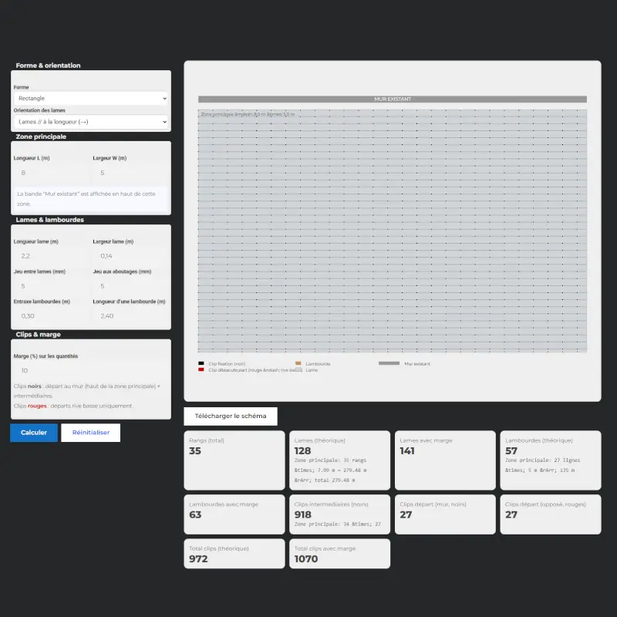
Task: Click the Largeur W (m) input field
Action: (130, 173)
